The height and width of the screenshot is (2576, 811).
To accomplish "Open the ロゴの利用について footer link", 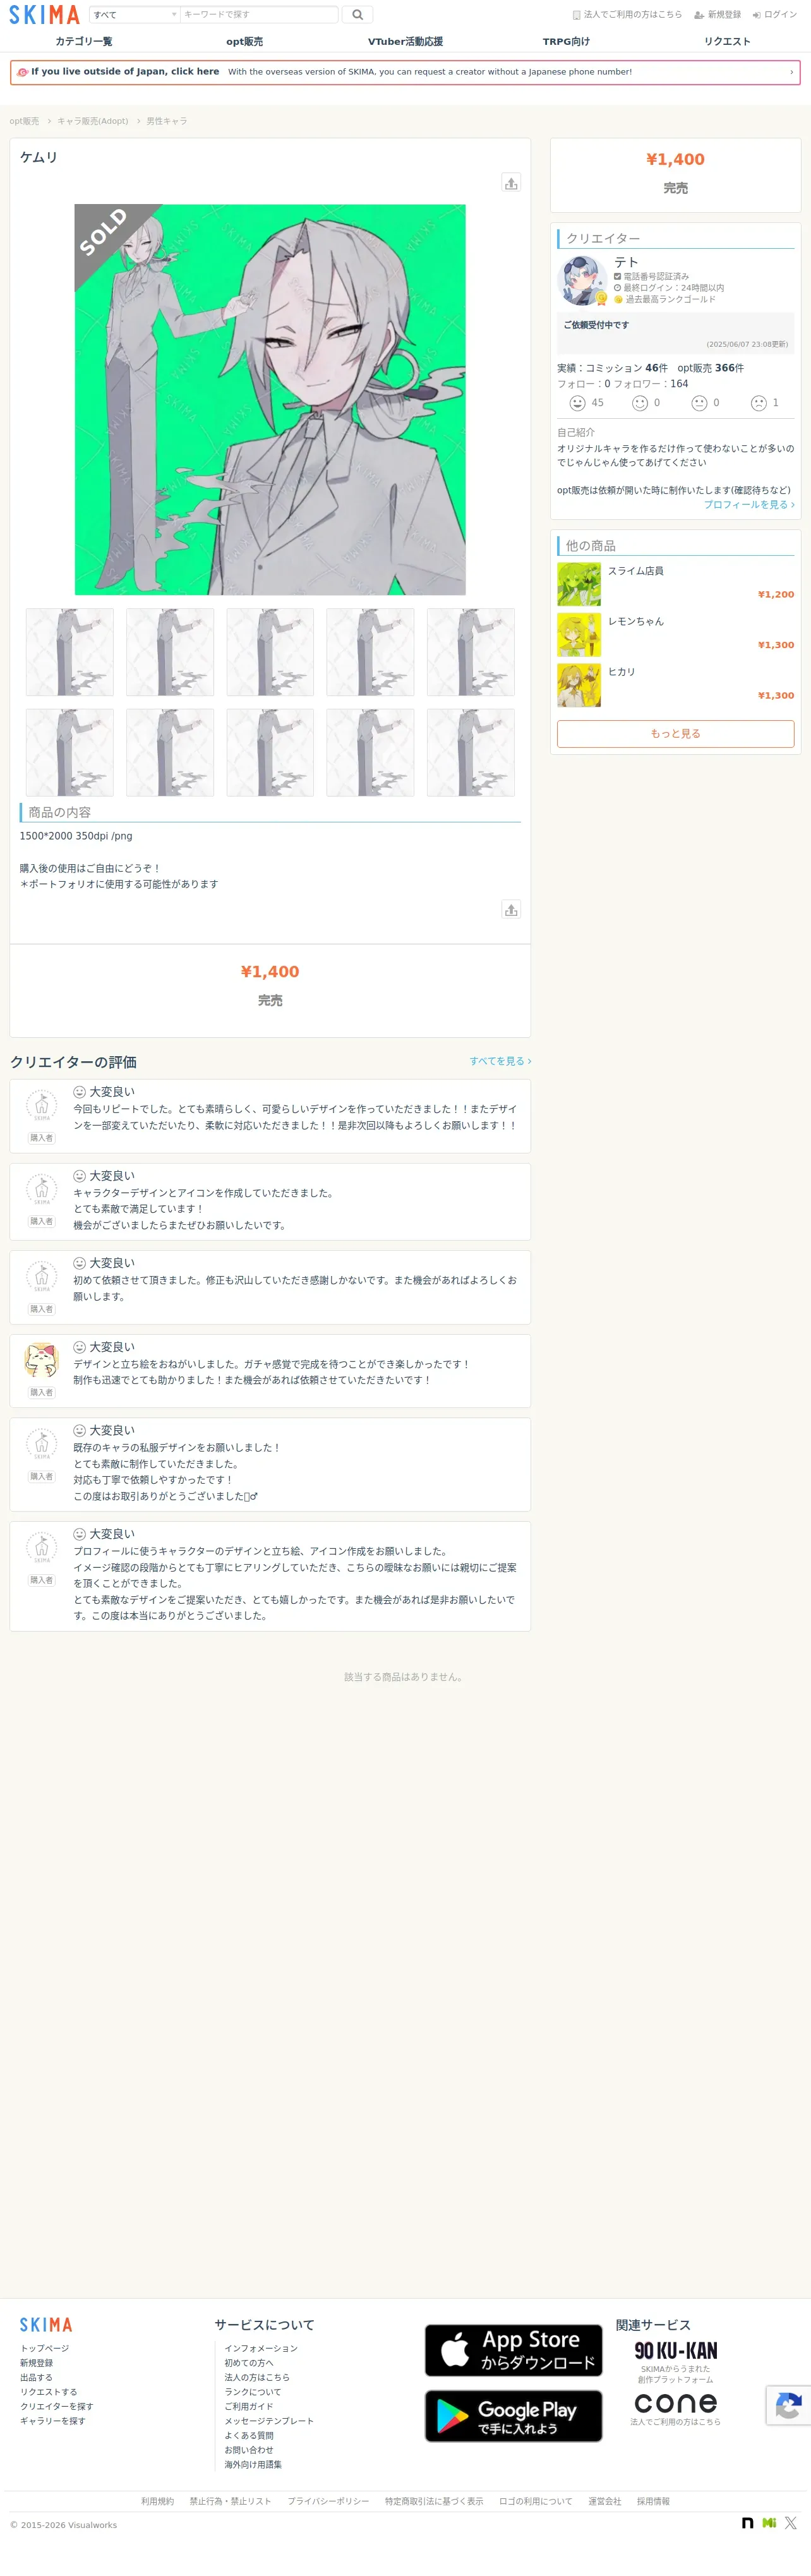I will pyautogui.click(x=536, y=2502).
